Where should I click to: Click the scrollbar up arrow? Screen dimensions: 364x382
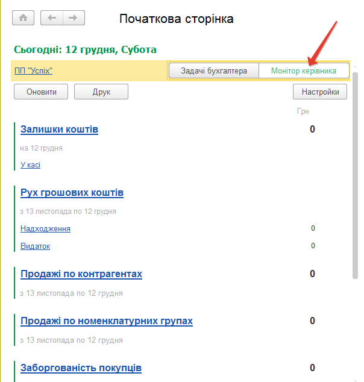355,66
